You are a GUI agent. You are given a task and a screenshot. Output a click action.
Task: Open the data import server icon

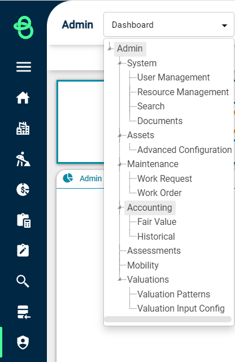pyautogui.click(x=24, y=312)
